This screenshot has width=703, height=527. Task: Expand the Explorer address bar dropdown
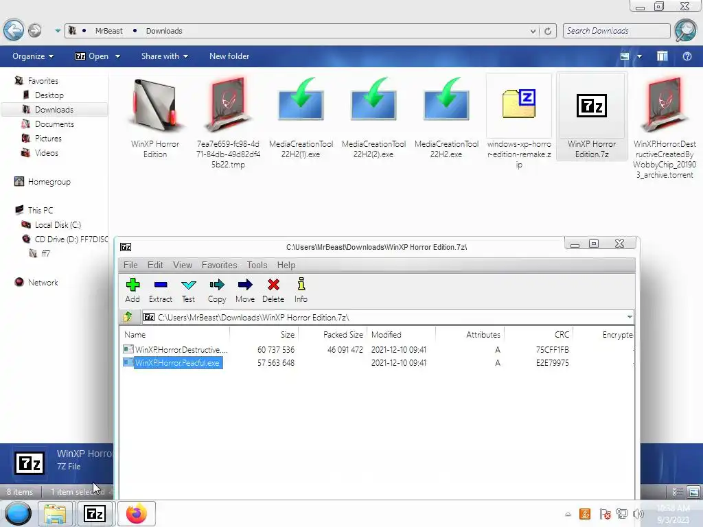[x=533, y=31]
